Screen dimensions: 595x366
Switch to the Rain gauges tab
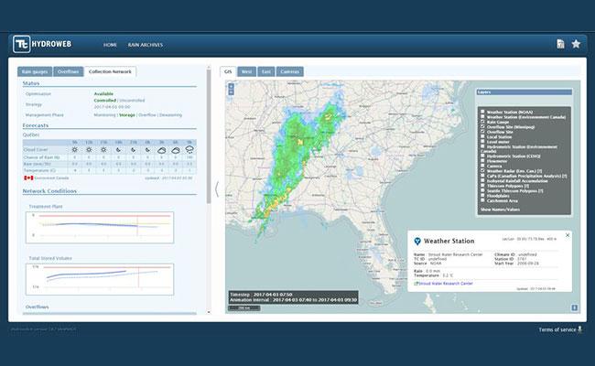35,71
